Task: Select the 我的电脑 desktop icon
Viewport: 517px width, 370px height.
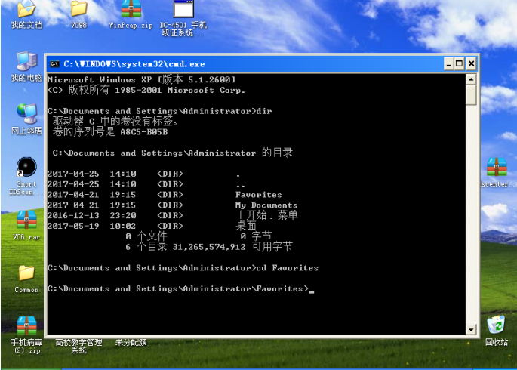Action: click(x=26, y=62)
